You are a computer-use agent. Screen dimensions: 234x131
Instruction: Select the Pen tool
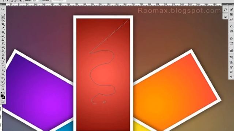point(3,63)
